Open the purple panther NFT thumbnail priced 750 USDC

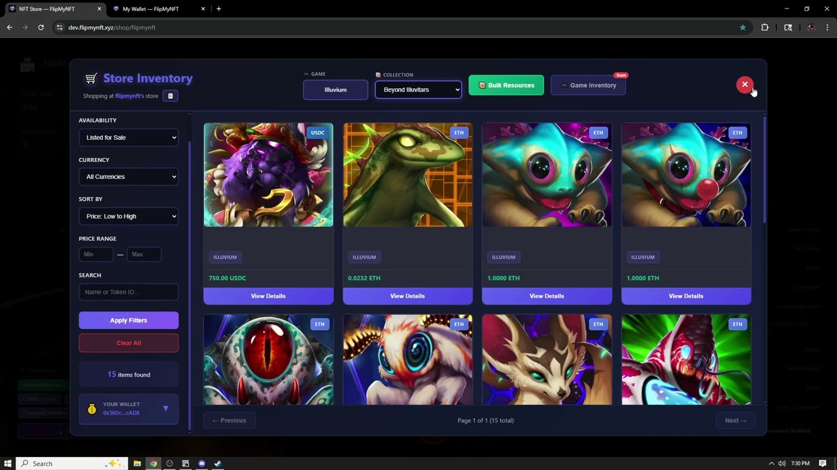pyautogui.click(x=268, y=175)
